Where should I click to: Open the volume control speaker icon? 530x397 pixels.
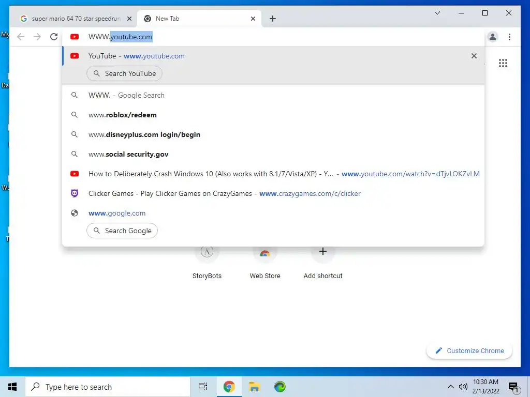pyautogui.click(x=463, y=387)
